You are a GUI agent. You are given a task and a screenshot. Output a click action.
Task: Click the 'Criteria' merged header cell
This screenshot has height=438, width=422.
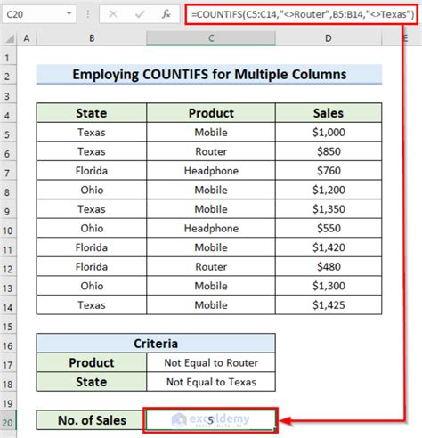[156, 344]
